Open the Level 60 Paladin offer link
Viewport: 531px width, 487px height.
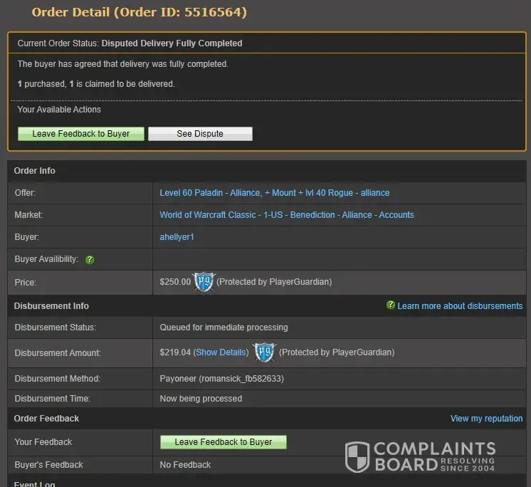click(274, 193)
